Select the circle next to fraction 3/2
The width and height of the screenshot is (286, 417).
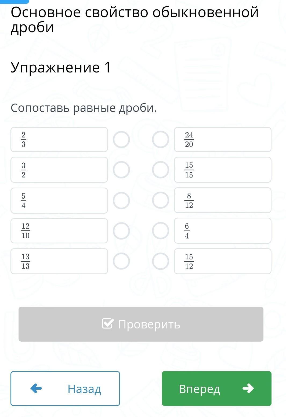(121, 170)
